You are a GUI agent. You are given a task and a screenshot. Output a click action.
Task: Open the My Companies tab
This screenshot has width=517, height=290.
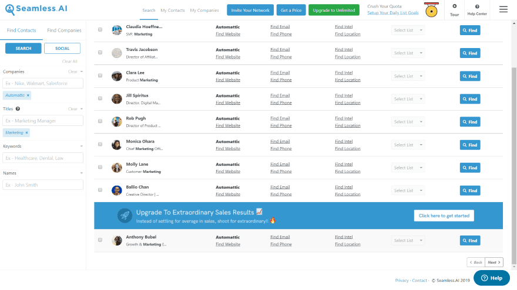[204, 11]
